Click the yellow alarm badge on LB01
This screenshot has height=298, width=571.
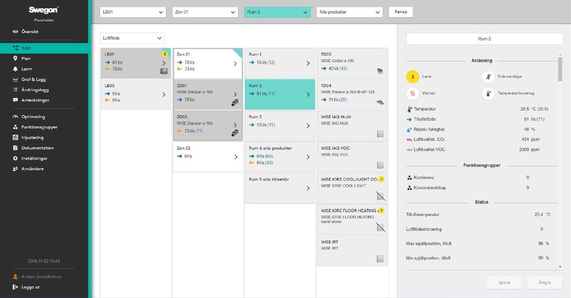pyautogui.click(x=164, y=54)
